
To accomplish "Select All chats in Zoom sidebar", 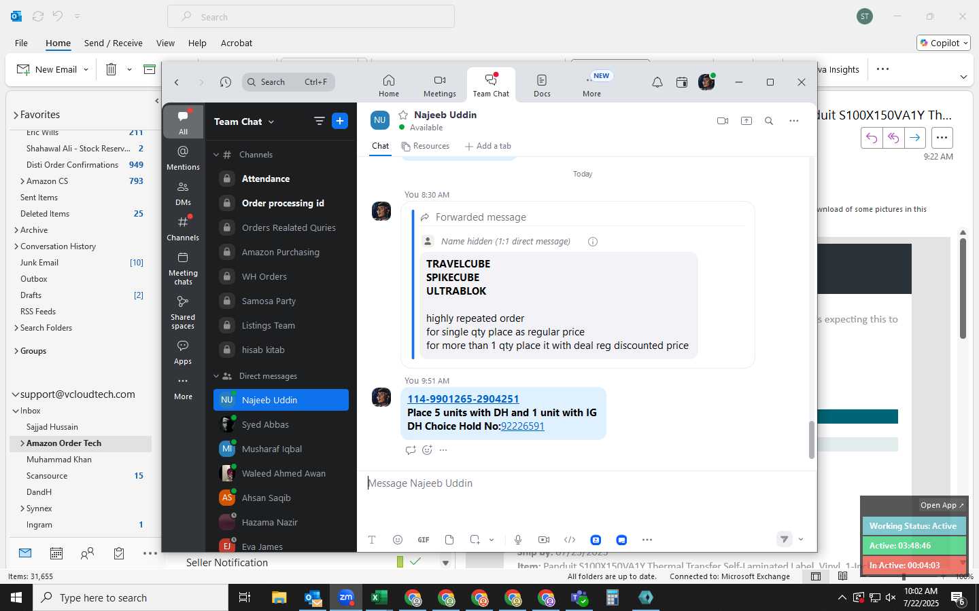I will tap(183, 122).
